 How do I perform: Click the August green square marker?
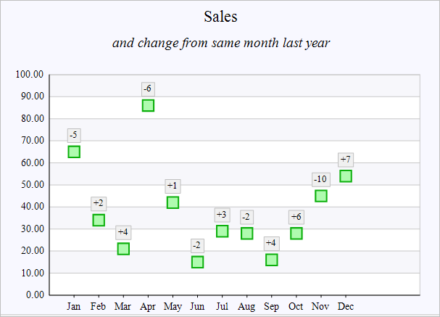246,234
